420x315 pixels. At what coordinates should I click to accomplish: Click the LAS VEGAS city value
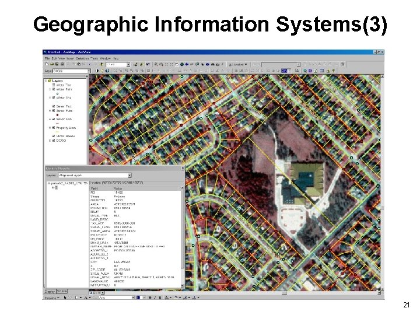pyautogui.click(x=122, y=262)
